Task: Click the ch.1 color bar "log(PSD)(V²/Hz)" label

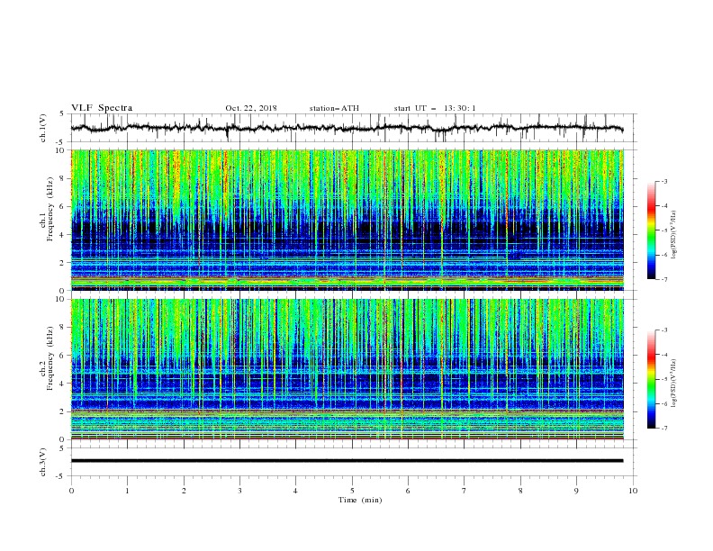Action: tap(674, 235)
